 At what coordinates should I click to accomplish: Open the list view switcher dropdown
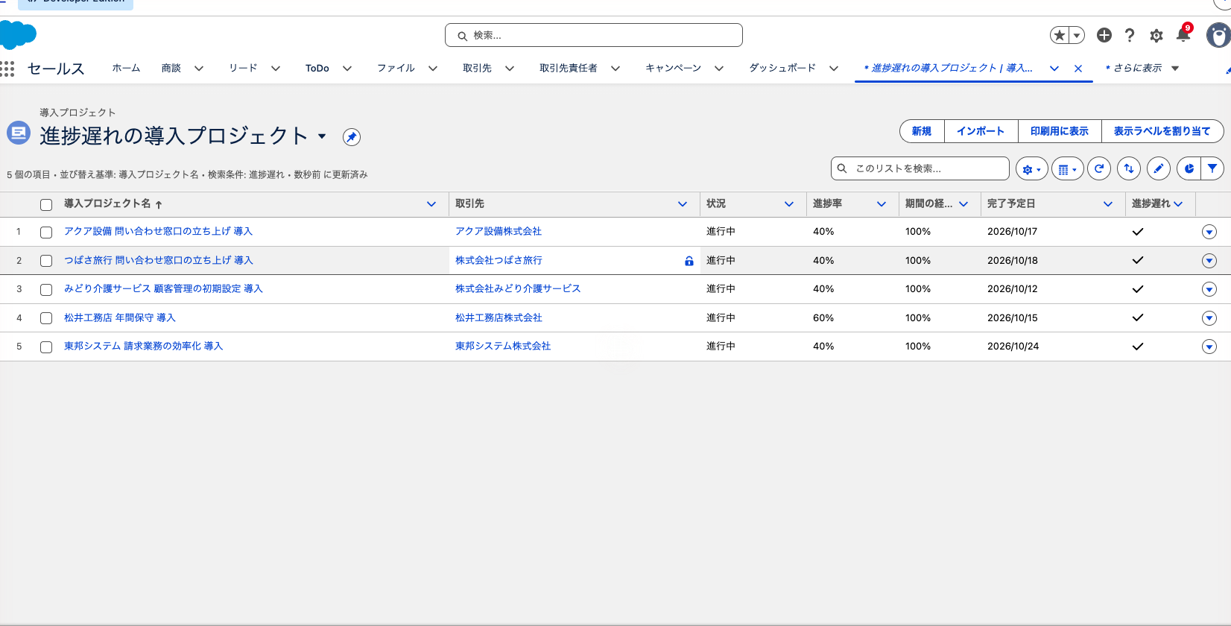click(x=322, y=136)
